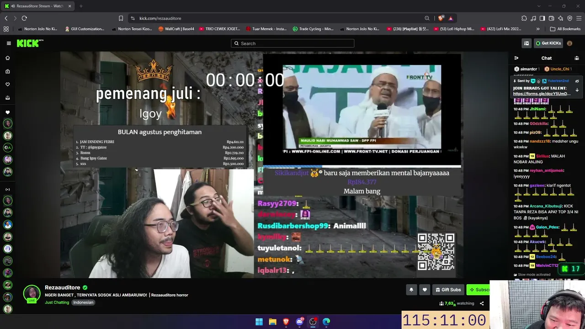Viewport: 585px width, 329px height.
Task: Click the Brave browser back arrow
Action: pos(6,18)
